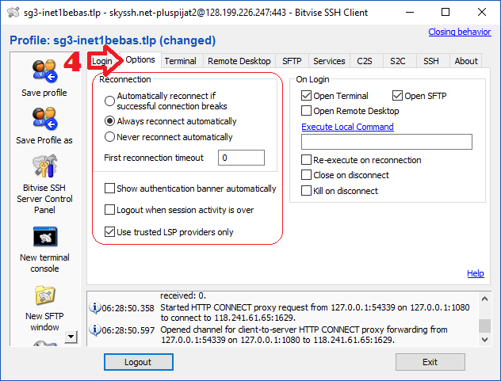Select the Options tab
The image size is (501, 381).
140,59
